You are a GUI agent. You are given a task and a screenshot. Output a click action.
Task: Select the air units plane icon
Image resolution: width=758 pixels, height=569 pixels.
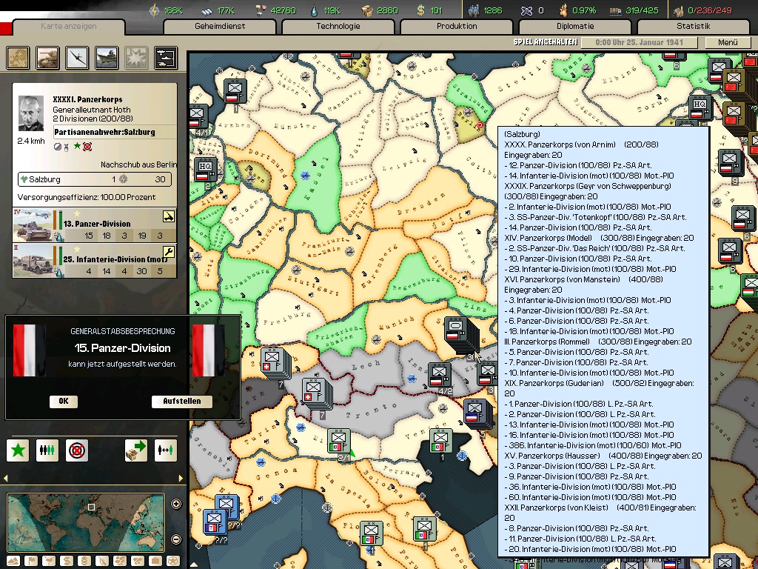pos(77,57)
